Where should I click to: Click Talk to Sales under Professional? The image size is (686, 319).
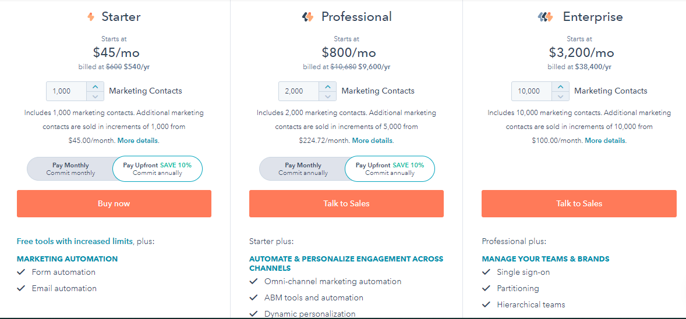click(346, 203)
